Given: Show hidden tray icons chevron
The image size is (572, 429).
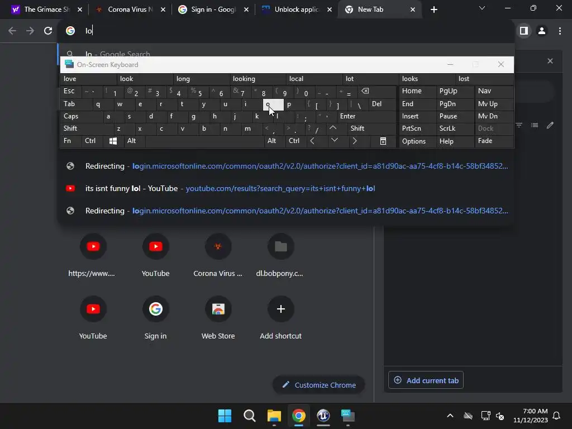Looking at the screenshot, I should pyautogui.click(x=450, y=416).
